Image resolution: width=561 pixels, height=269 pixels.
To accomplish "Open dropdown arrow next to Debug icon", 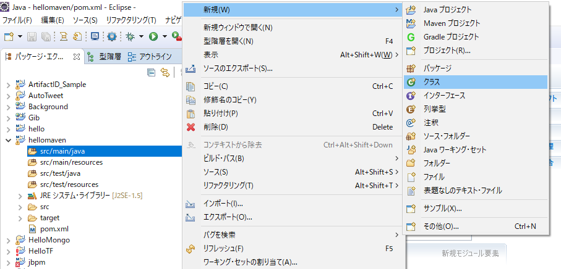I will click(141, 37).
